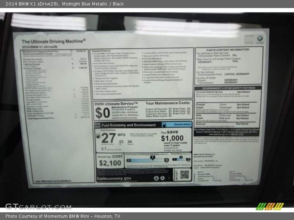Click the 'Overall Vehicle Score' label
294x220 pixels.
coord(209,92)
